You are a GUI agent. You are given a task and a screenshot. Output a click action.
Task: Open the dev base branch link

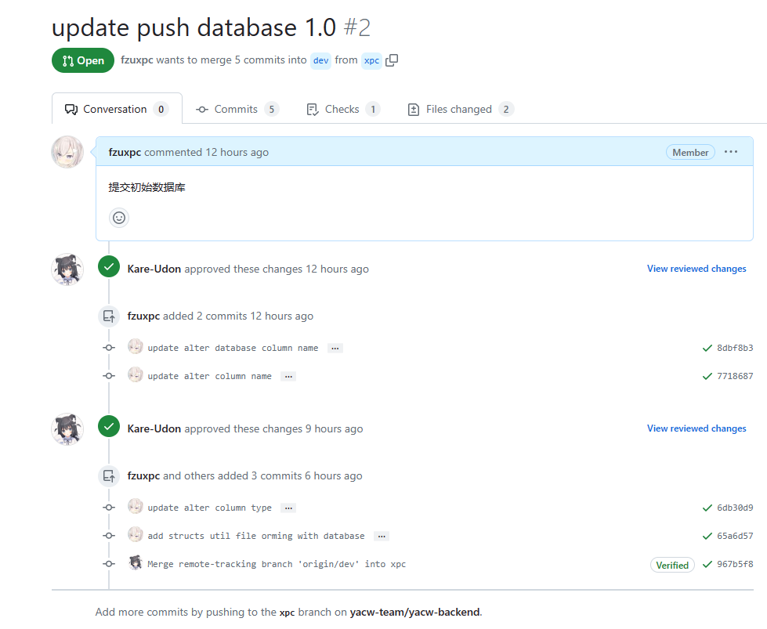(x=321, y=60)
